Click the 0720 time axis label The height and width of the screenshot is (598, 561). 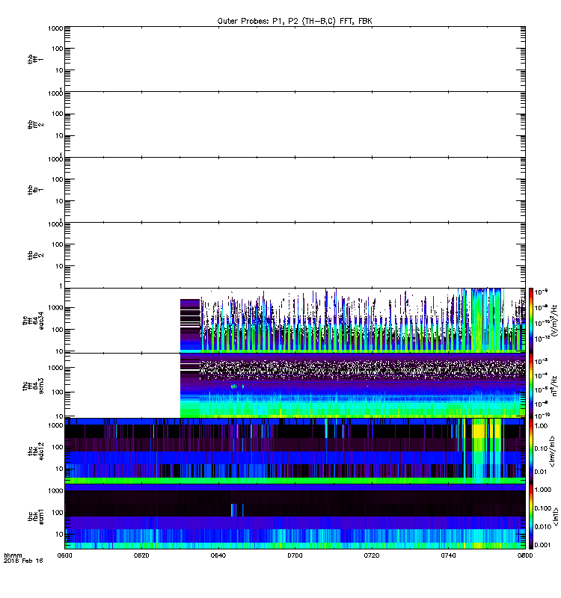(371, 555)
